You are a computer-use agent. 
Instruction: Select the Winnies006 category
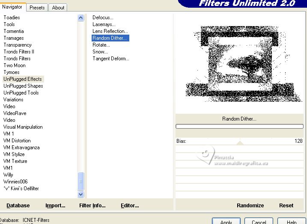[16, 182]
